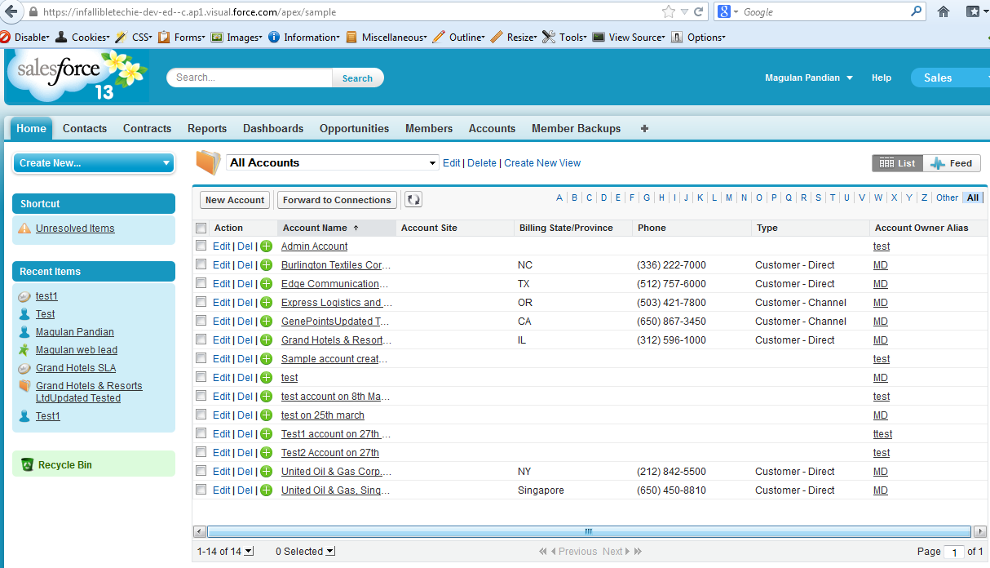990x568 pixels.
Task: Click the page number input field
Action: 954,552
